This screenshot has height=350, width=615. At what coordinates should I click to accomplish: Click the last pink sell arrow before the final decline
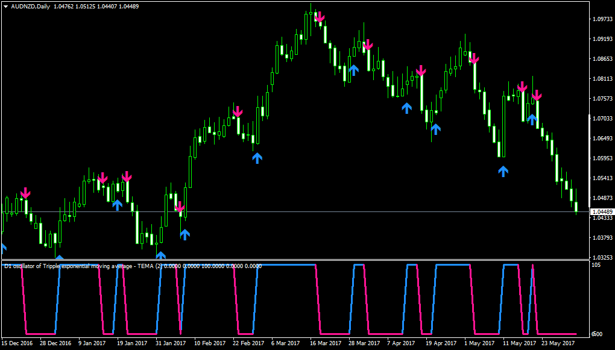537,95
